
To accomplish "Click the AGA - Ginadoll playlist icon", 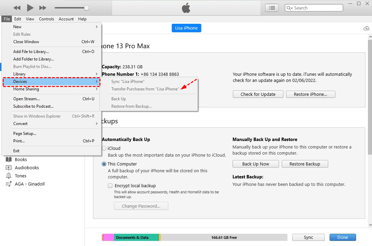I will point(8,184).
